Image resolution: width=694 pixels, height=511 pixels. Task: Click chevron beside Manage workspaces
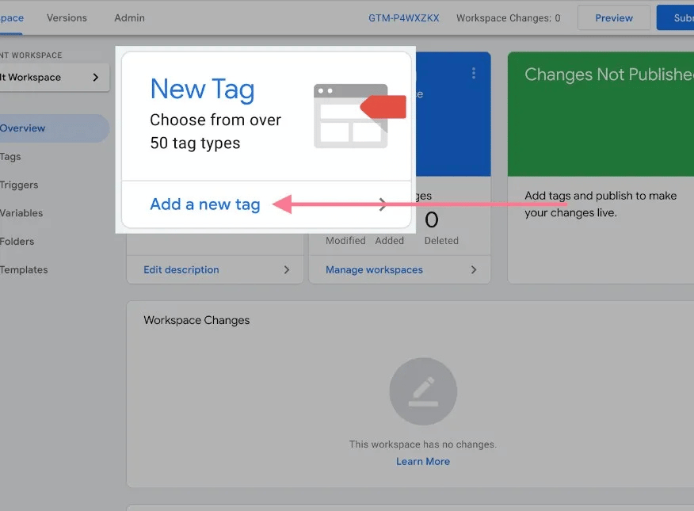click(474, 270)
